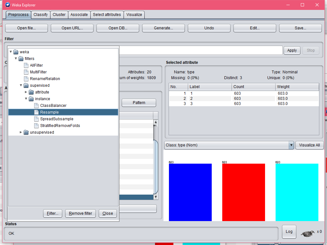
Task: Open the Visualize tab
Action: (134, 15)
